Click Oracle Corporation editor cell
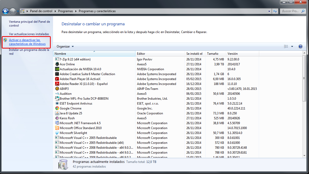 tap(150, 113)
